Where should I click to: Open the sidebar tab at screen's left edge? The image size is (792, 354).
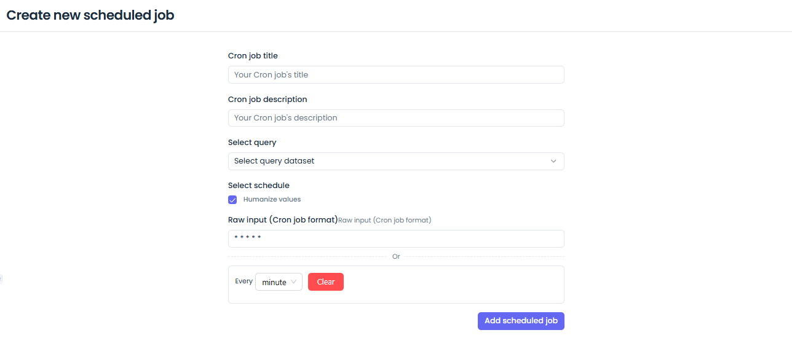[x=2, y=278]
